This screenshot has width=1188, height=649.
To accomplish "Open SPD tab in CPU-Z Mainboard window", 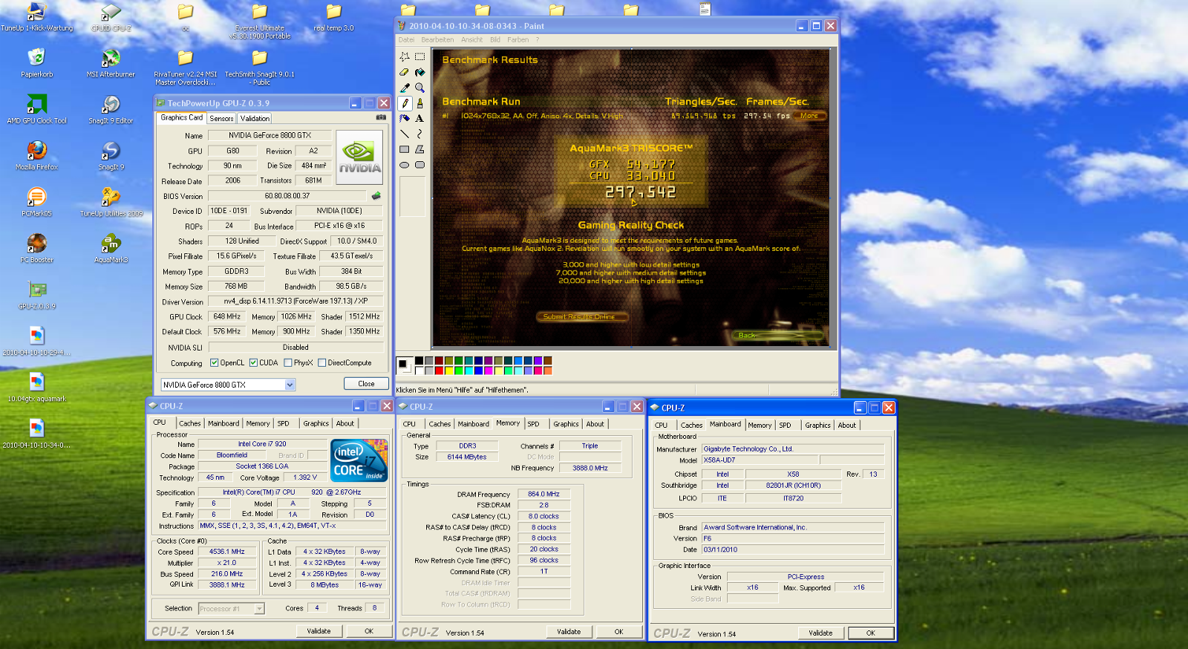I will (x=785, y=425).
